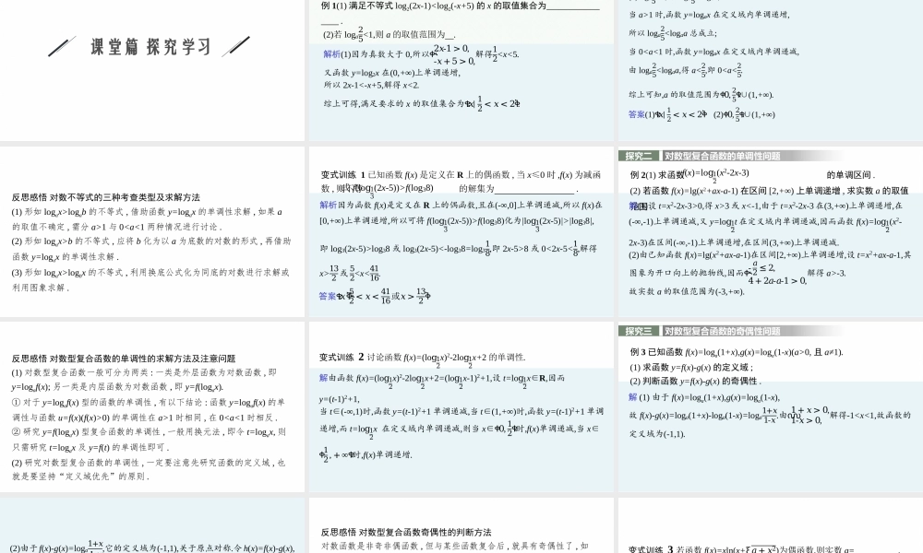Click the 探究二 section tag
The height and width of the screenshot is (553, 923).
638,156
